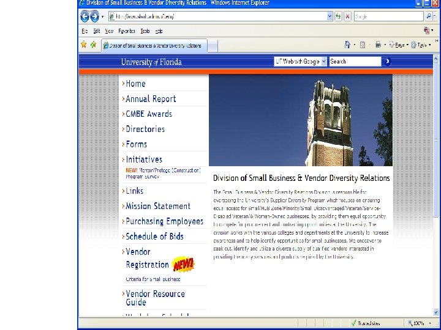Expand the command bar overflow chevron

[437, 42]
